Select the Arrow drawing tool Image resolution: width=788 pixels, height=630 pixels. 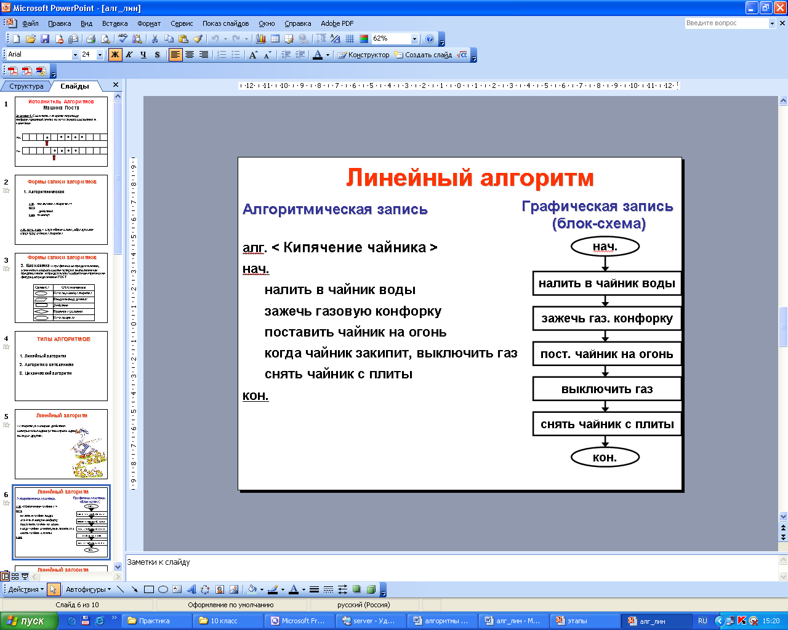[x=135, y=589]
